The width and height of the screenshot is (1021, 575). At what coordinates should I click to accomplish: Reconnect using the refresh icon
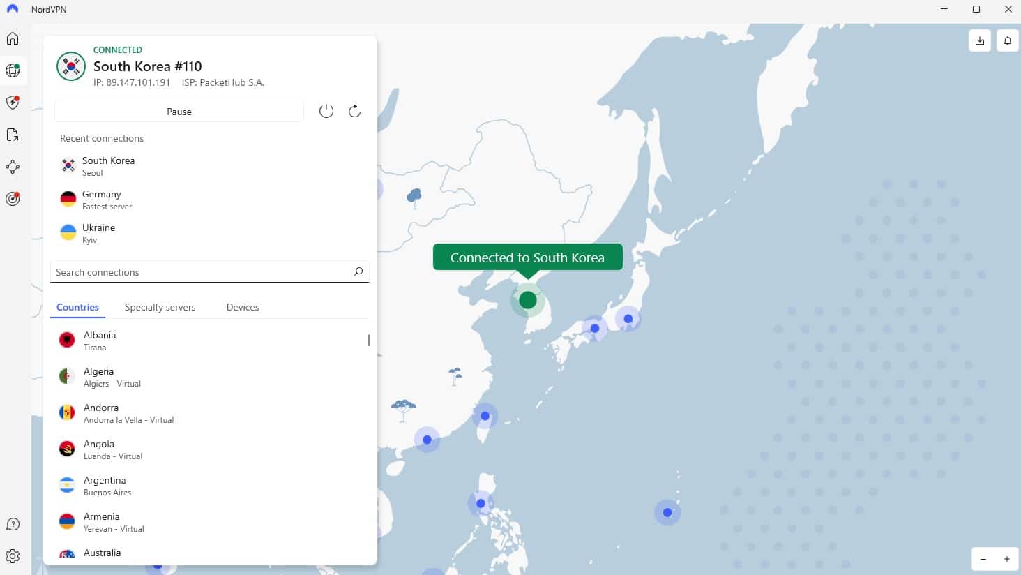(354, 110)
